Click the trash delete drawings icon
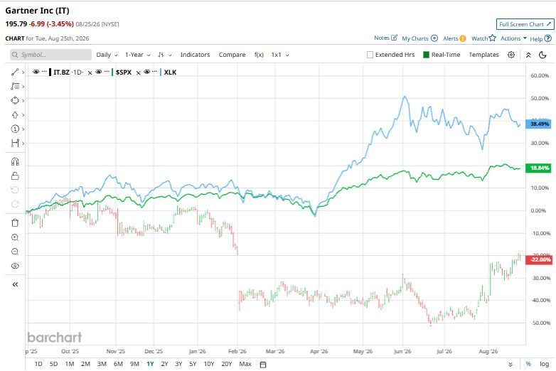 14,223
